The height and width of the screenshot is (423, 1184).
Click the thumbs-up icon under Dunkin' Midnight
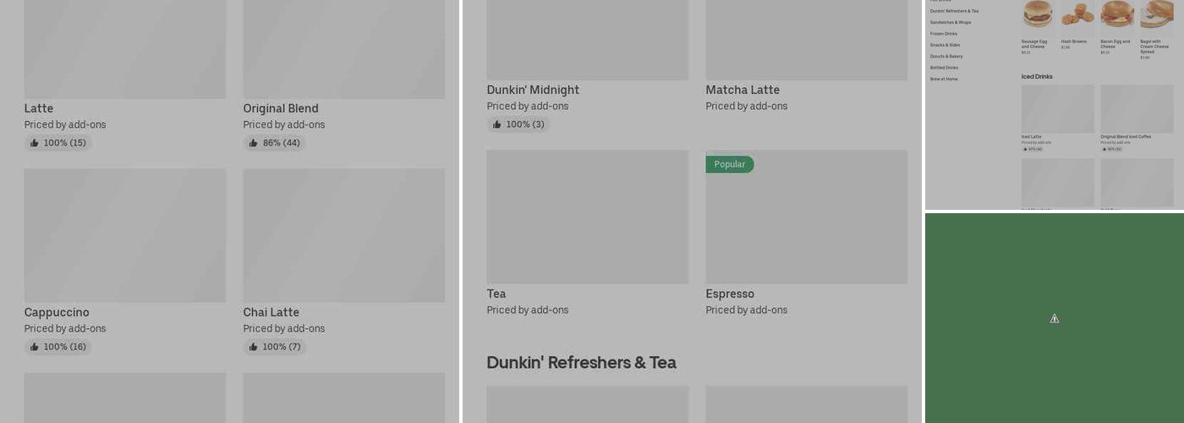(x=496, y=124)
